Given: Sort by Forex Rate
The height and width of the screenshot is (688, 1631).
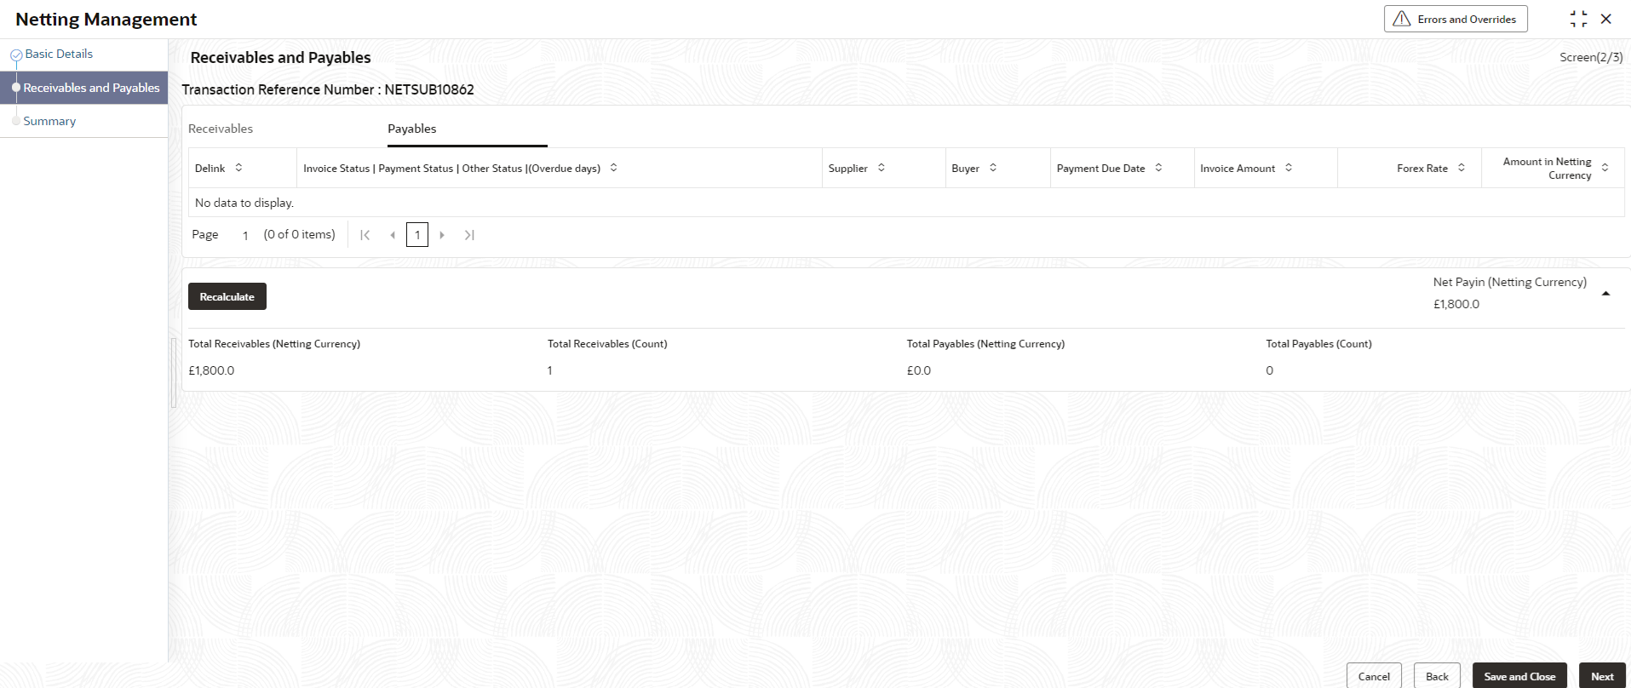Looking at the screenshot, I should tap(1462, 168).
